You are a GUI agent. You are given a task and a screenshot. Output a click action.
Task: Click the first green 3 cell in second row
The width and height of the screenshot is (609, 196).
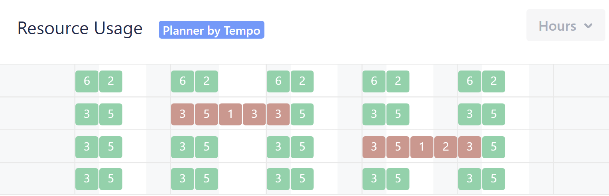point(87,114)
